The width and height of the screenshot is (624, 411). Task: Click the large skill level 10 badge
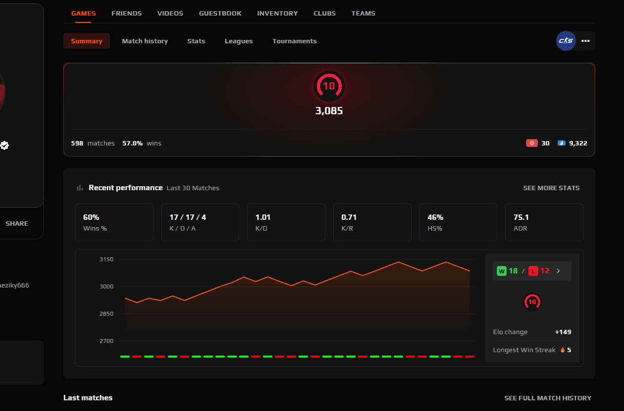tap(329, 86)
